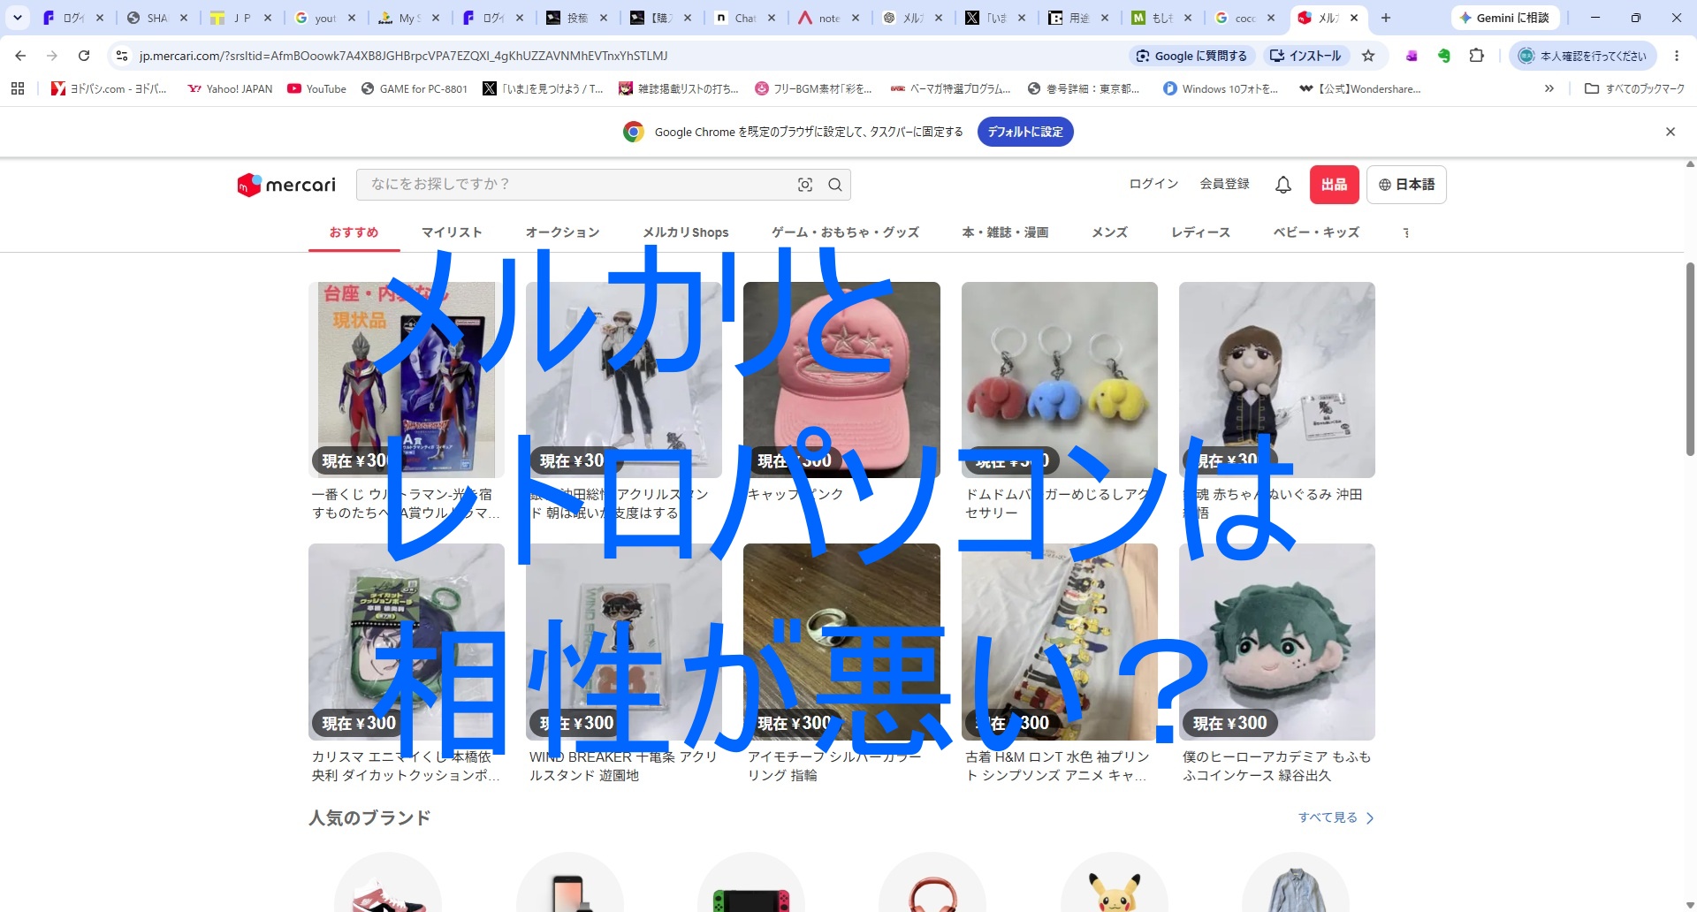Open the elephant keychain item thumbnail
Image resolution: width=1697 pixels, height=912 pixels.
click(x=1060, y=380)
